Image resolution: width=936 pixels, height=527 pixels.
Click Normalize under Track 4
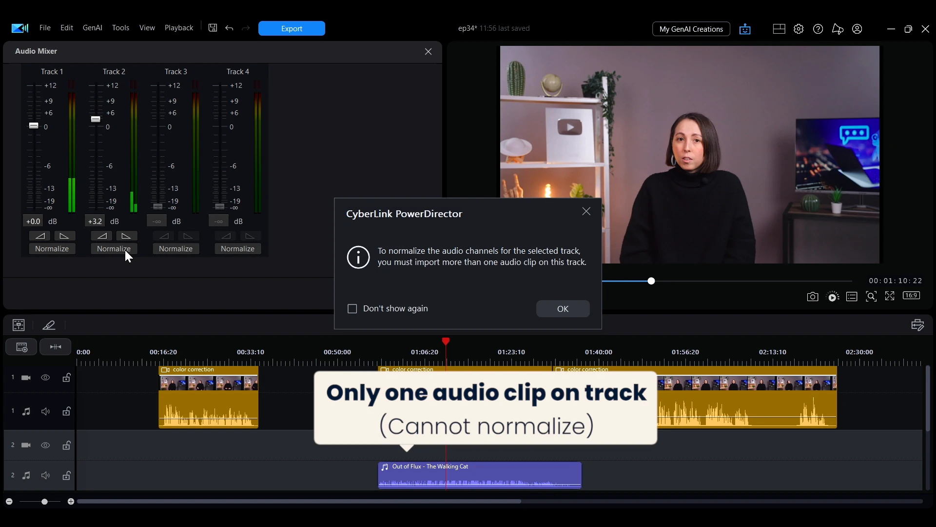point(238,249)
